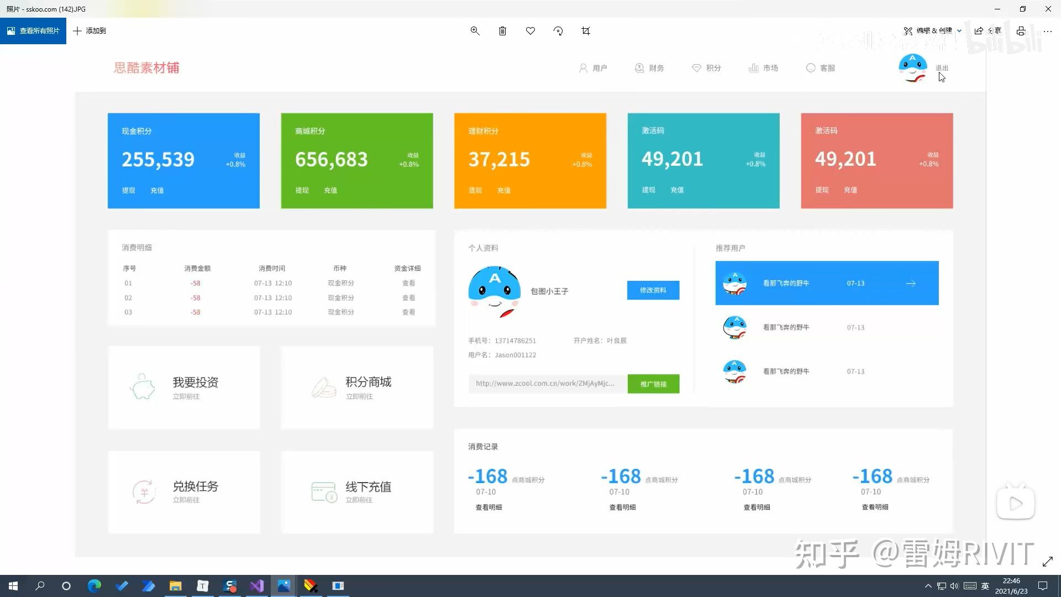Add photo to favorites with heart icon
1061x597 pixels.
530,31
